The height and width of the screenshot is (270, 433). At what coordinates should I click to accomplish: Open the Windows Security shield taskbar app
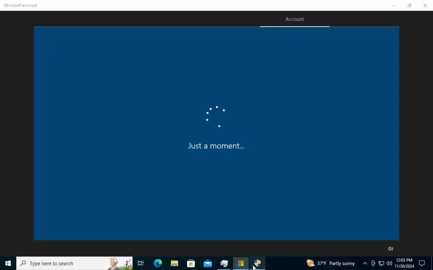pyautogui.click(x=257, y=263)
